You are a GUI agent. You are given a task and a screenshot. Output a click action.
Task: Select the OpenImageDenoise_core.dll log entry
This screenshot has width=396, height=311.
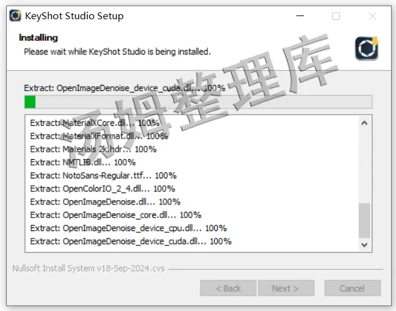point(116,215)
